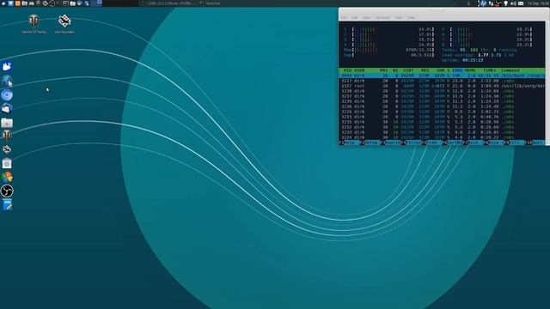The height and width of the screenshot is (309, 550).
Task: Open the network connections tray icon
Action: point(491,3)
